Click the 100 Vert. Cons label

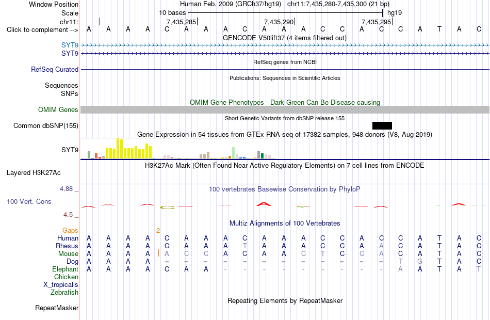pyautogui.click(x=29, y=202)
